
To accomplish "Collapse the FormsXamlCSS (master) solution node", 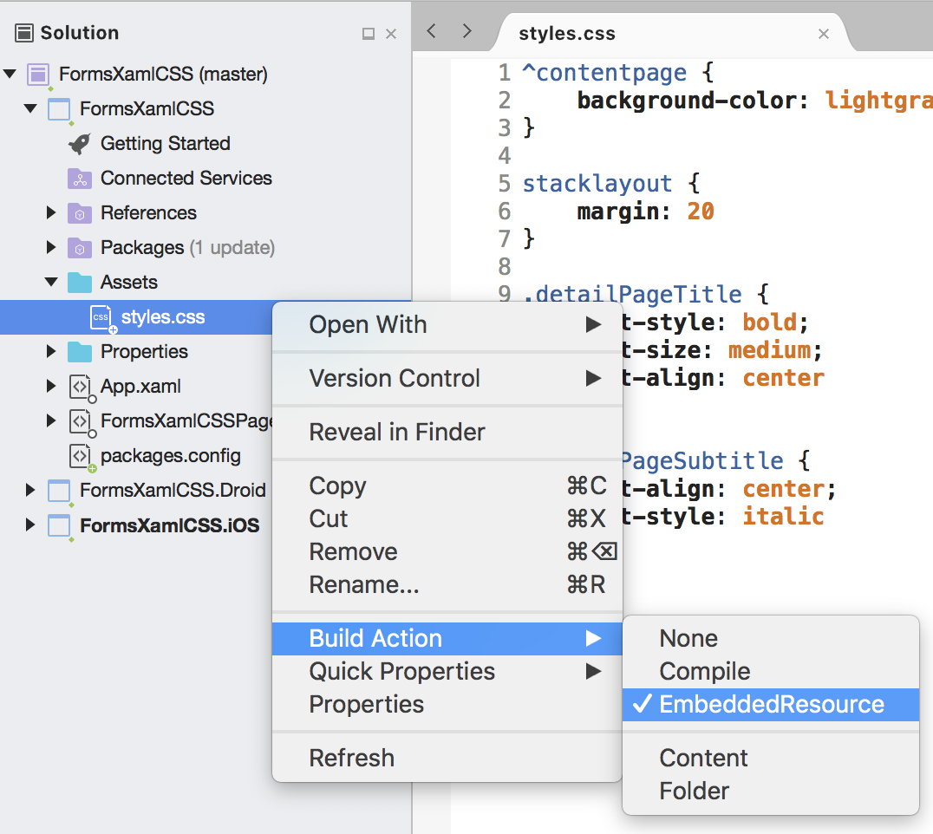I will (x=10, y=75).
